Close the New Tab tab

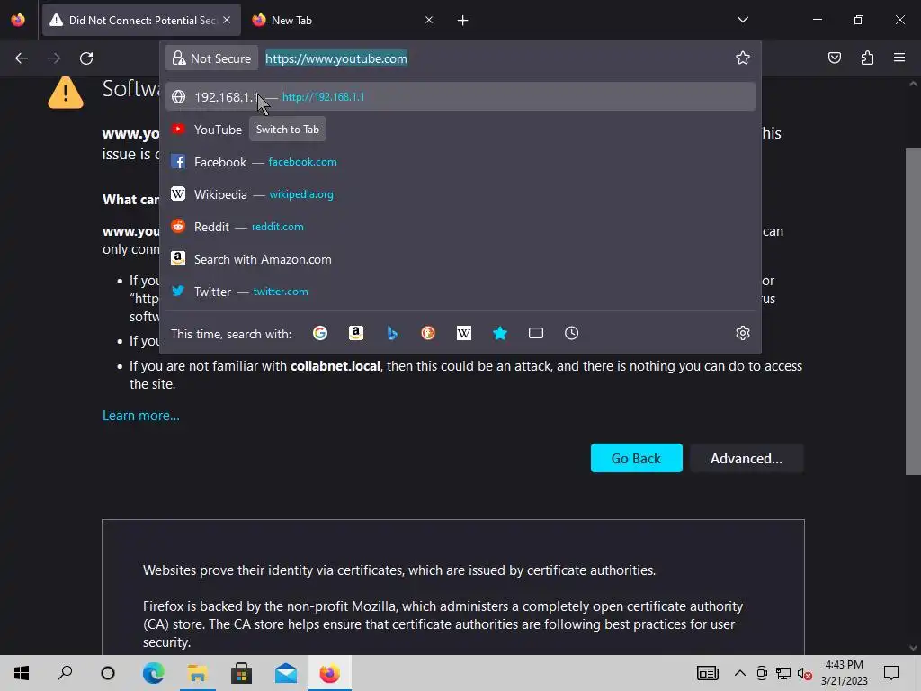pyautogui.click(x=429, y=20)
